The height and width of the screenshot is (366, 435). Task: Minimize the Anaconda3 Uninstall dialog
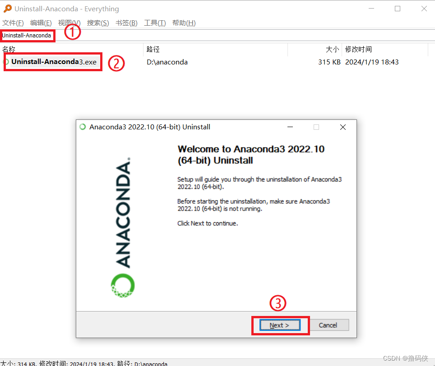(290, 127)
